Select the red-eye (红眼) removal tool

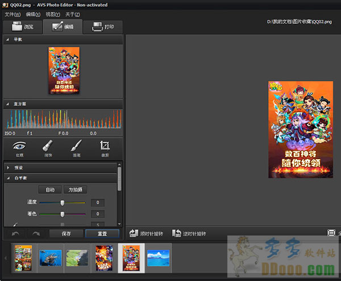coord(19,148)
